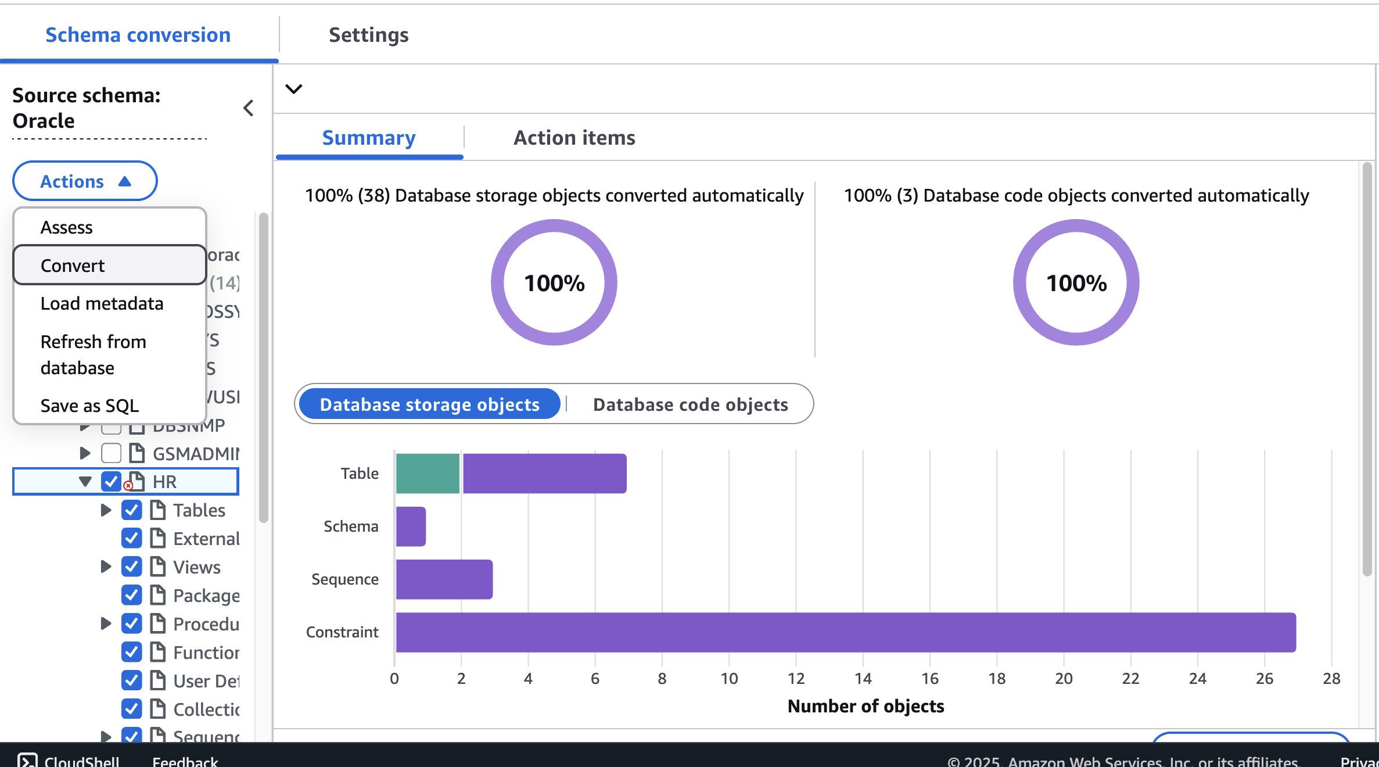Uncheck the Functions checkbox
Image resolution: width=1379 pixels, height=767 pixels.
132,652
